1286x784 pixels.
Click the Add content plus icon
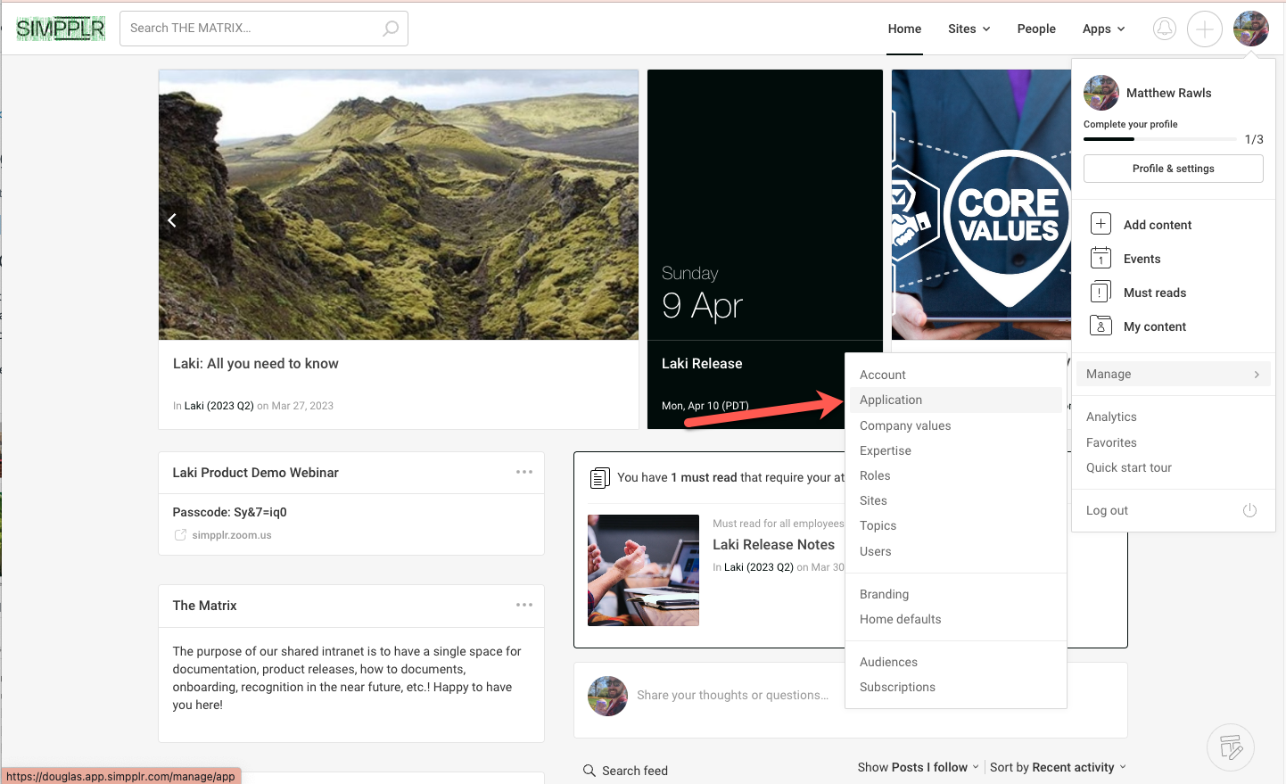tap(1101, 224)
